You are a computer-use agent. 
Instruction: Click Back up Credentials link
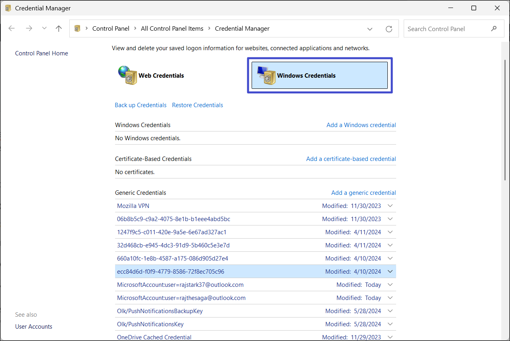[x=141, y=105]
